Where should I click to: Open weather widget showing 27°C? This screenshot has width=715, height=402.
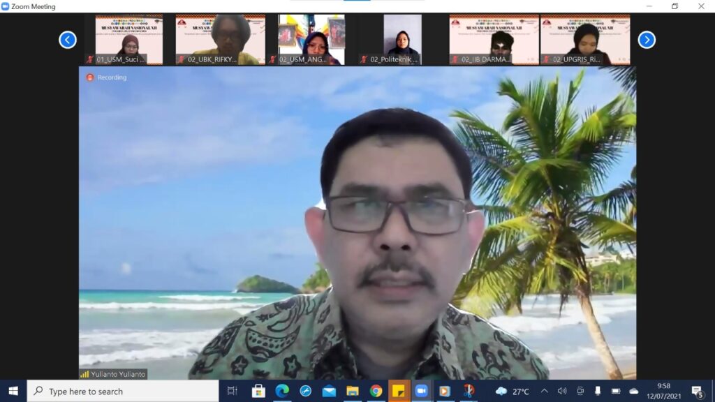click(513, 391)
